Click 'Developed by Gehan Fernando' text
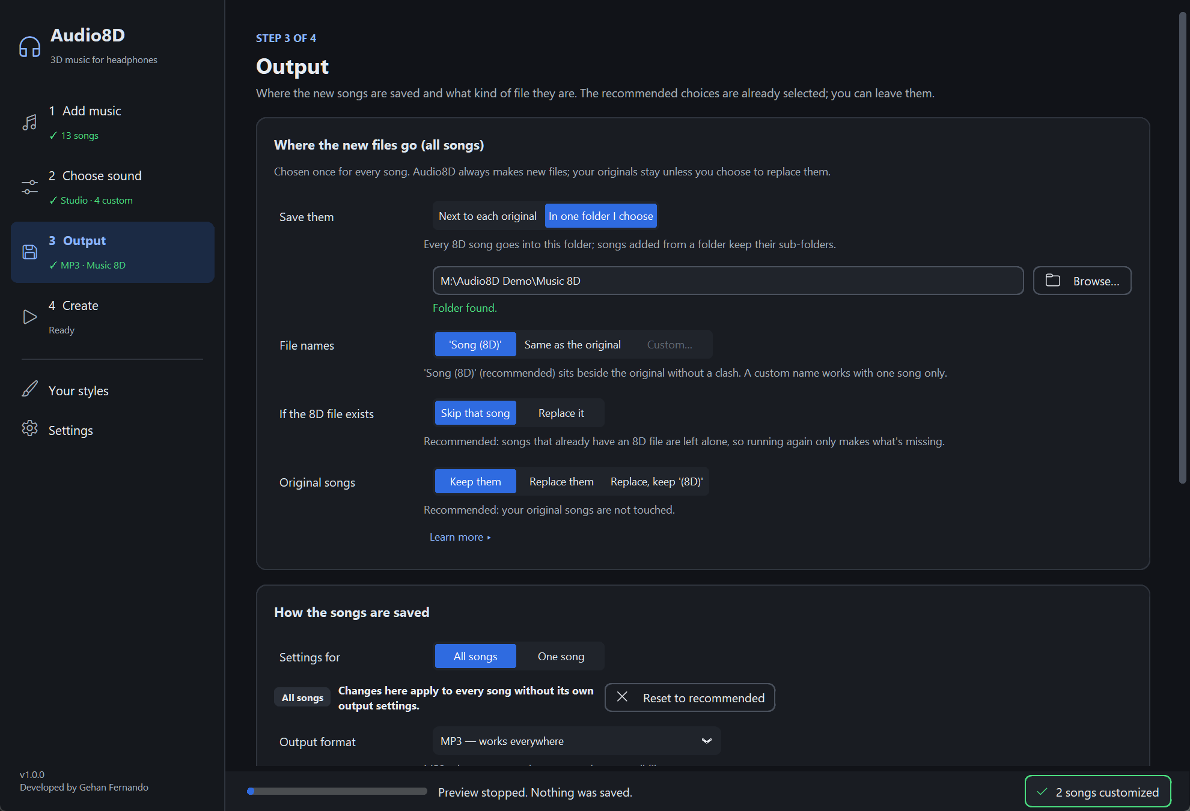Image resolution: width=1190 pixels, height=811 pixels. pyautogui.click(x=84, y=787)
